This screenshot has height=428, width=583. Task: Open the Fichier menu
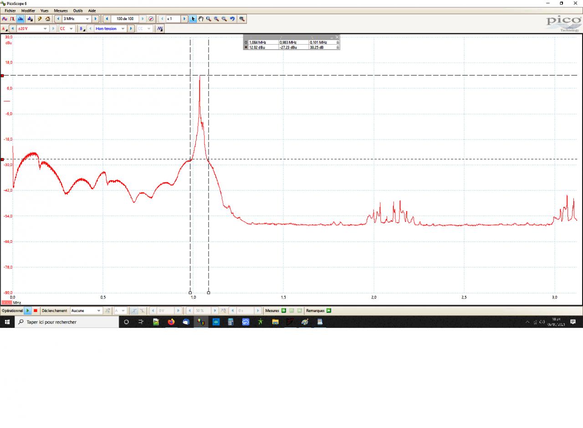10,10
